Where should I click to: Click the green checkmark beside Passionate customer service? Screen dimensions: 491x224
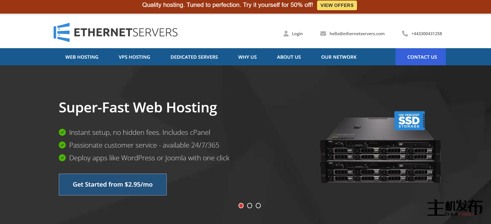coord(62,145)
